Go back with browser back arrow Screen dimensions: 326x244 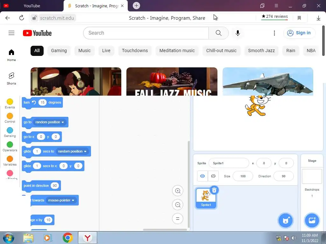8,18
